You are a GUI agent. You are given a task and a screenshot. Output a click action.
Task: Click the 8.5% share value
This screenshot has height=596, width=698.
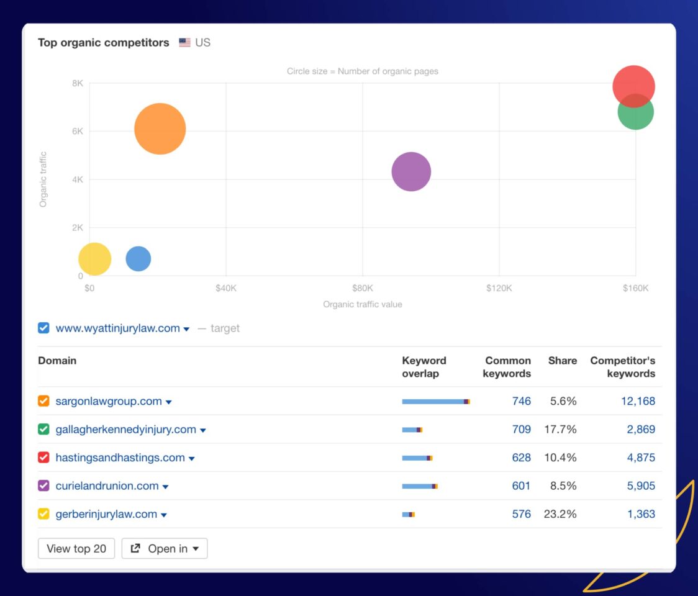click(x=563, y=485)
